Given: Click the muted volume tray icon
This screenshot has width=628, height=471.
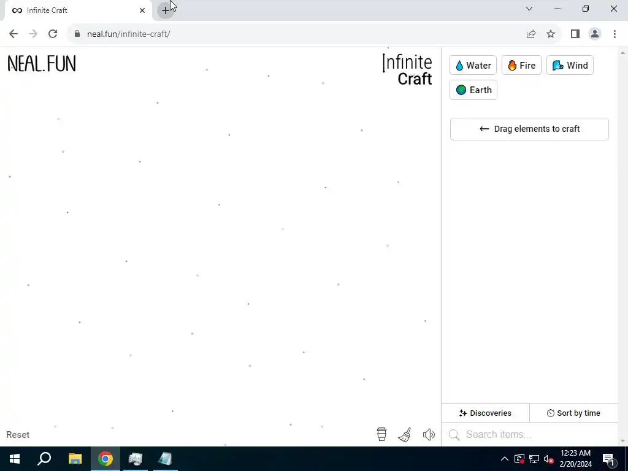Looking at the screenshot, I should coord(549,459).
